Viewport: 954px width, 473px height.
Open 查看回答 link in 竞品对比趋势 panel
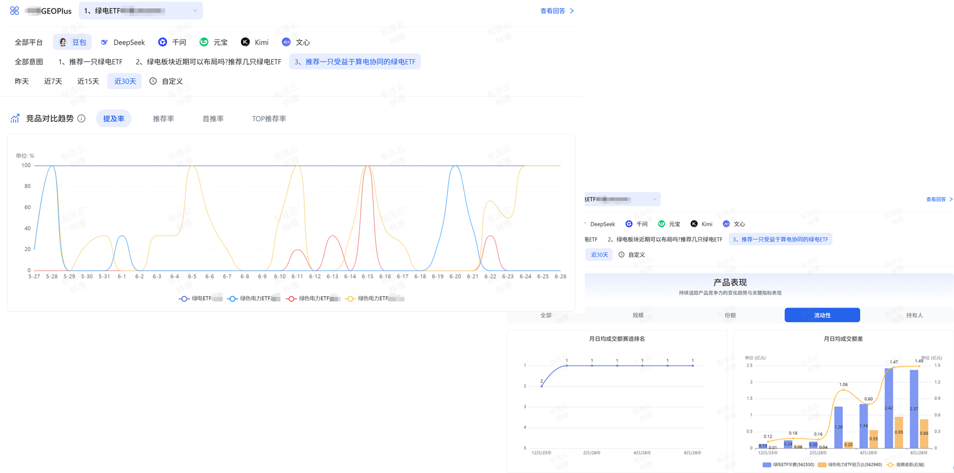552,10
